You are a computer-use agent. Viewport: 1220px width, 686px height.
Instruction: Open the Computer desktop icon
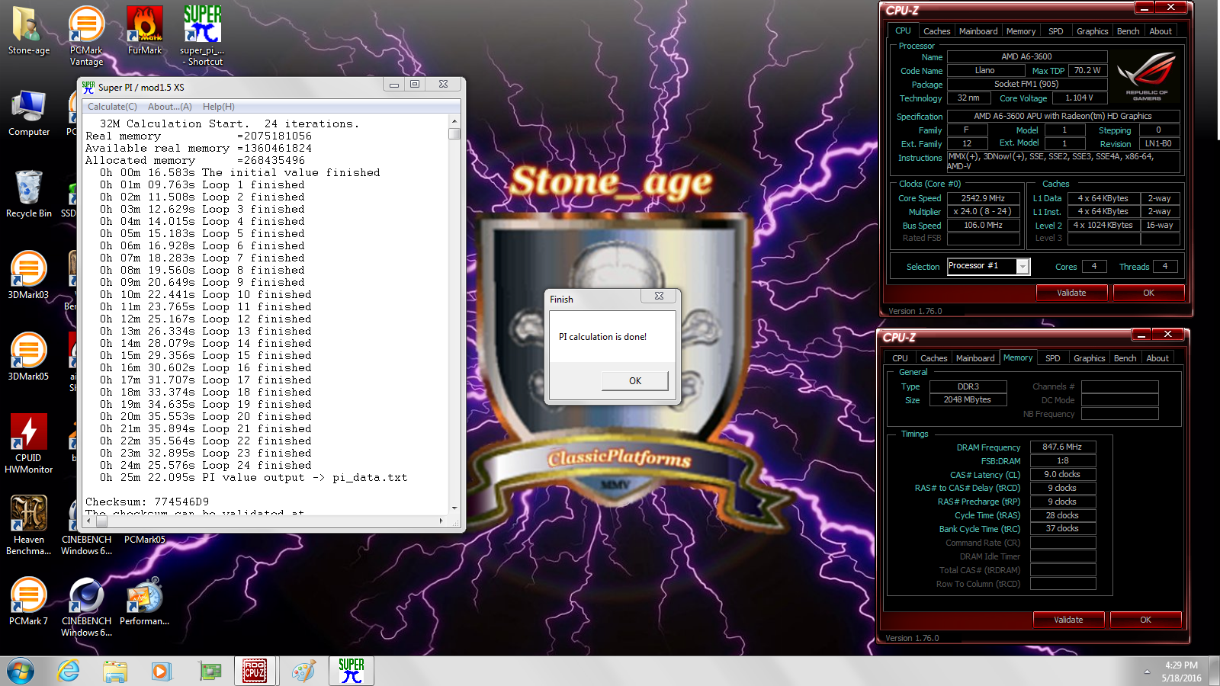pyautogui.click(x=29, y=113)
